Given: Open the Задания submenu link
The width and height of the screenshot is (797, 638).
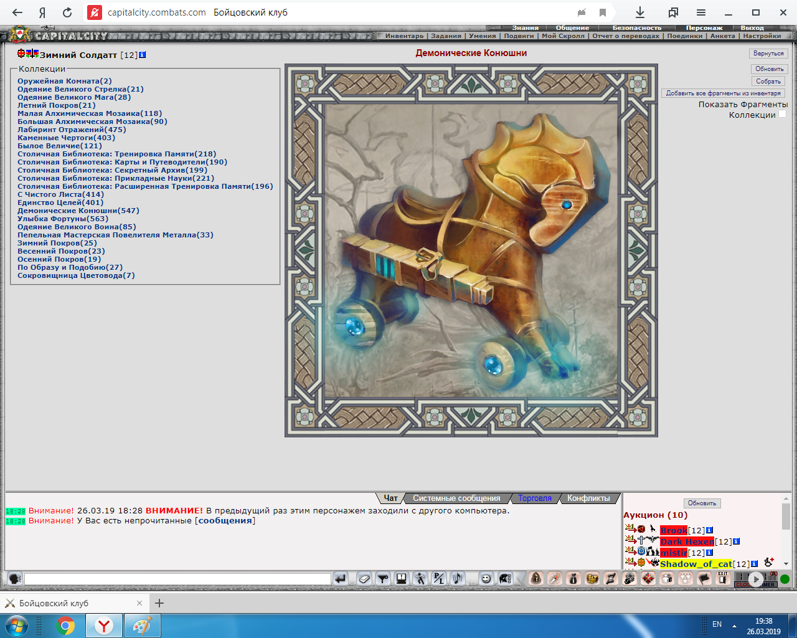Looking at the screenshot, I should coord(446,36).
